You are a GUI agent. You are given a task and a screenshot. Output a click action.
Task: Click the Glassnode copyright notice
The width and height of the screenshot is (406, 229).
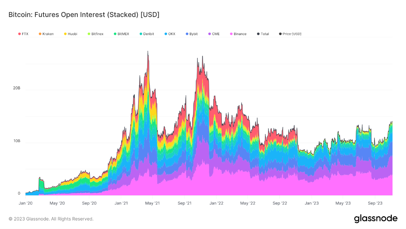(51, 219)
